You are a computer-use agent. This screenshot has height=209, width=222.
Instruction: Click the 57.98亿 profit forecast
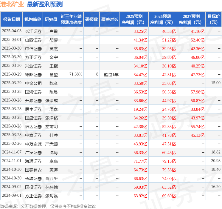198,92
